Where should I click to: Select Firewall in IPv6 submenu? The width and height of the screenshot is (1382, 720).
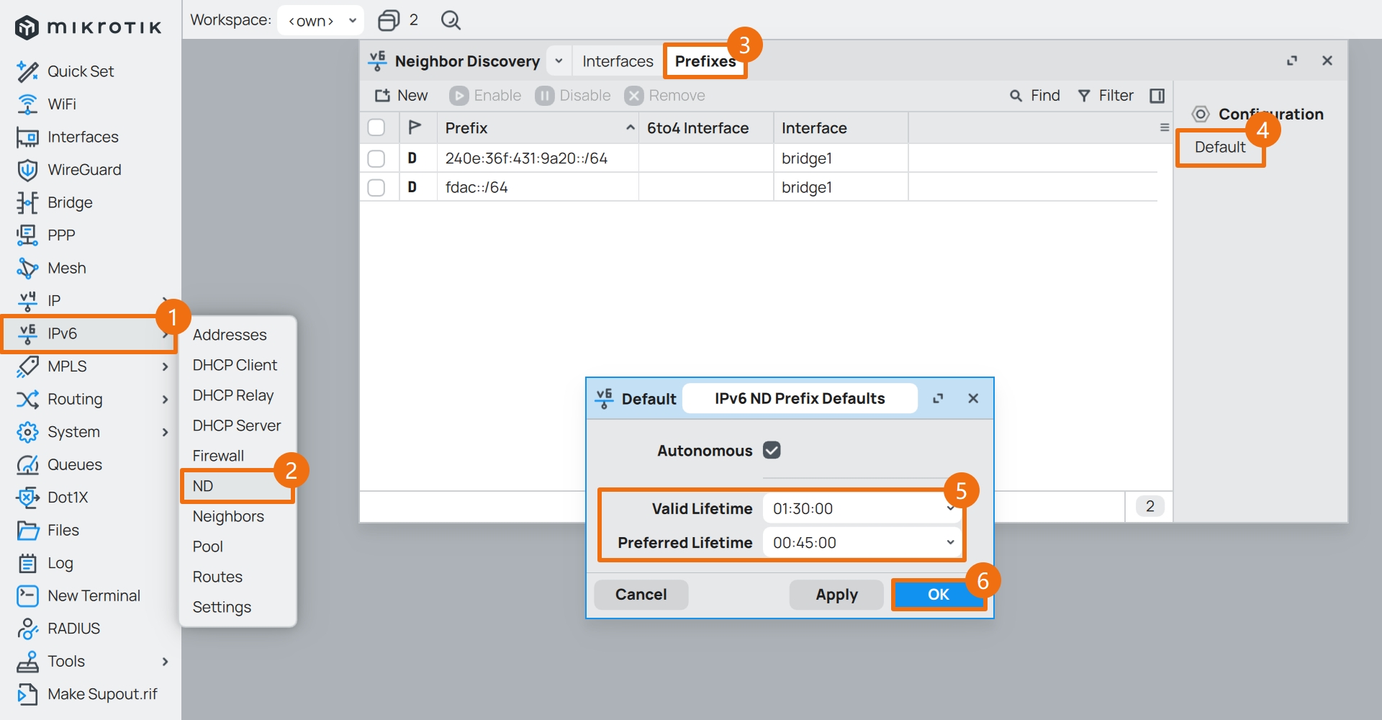pos(218,456)
